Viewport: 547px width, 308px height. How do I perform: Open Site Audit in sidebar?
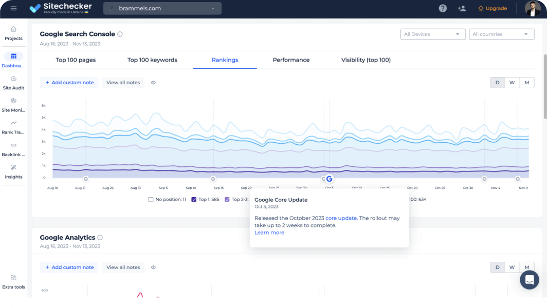[x=13, y=83]
